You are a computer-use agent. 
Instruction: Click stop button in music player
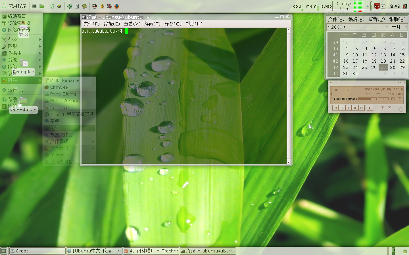click(355, 108)
